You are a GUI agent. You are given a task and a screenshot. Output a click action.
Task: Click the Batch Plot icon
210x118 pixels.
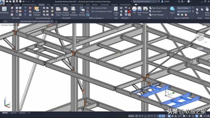tap(139, 9)
